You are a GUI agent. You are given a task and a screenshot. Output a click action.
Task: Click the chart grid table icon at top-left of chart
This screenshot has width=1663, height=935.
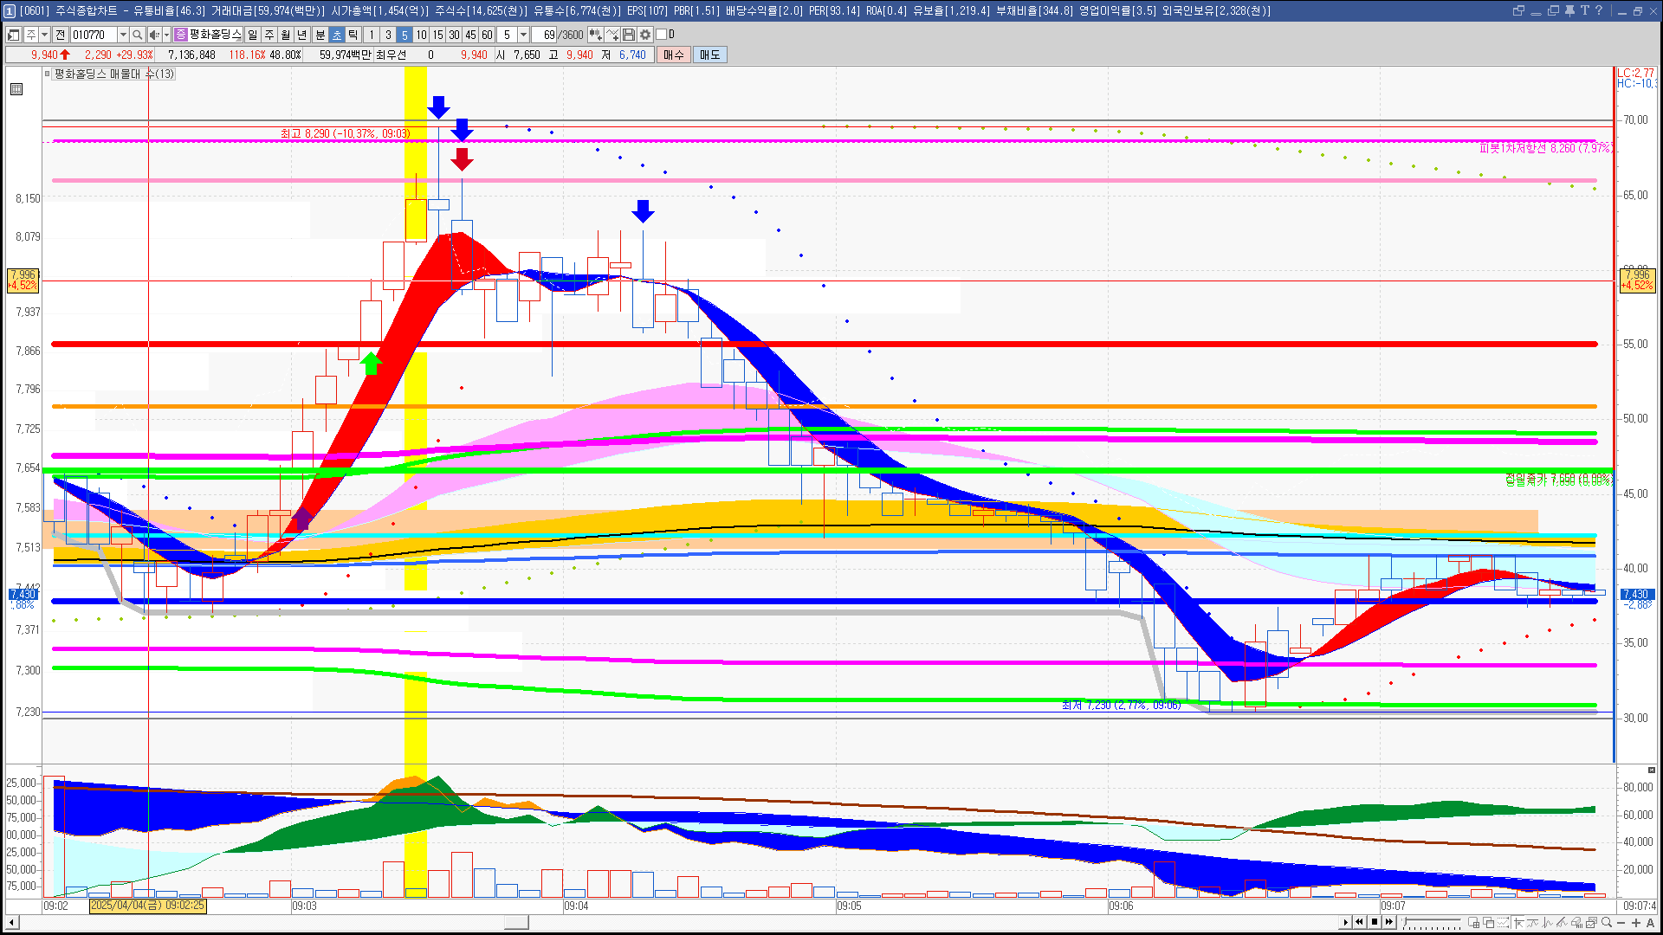16,89
